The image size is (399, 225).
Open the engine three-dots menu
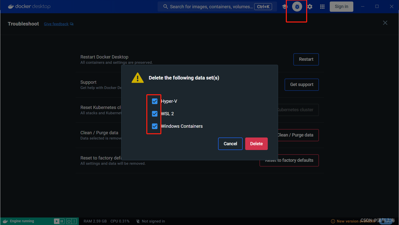74,221
